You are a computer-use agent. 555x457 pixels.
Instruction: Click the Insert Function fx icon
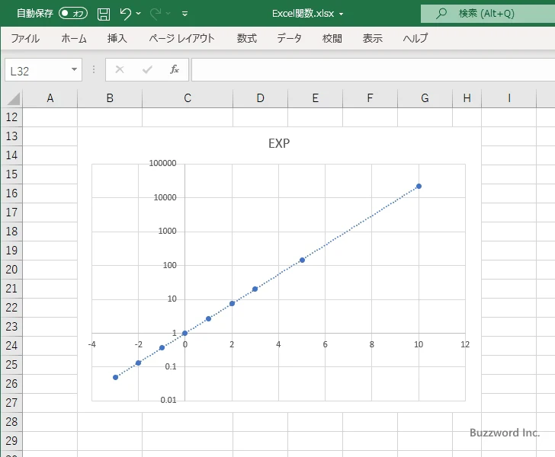tap(175, 69)
